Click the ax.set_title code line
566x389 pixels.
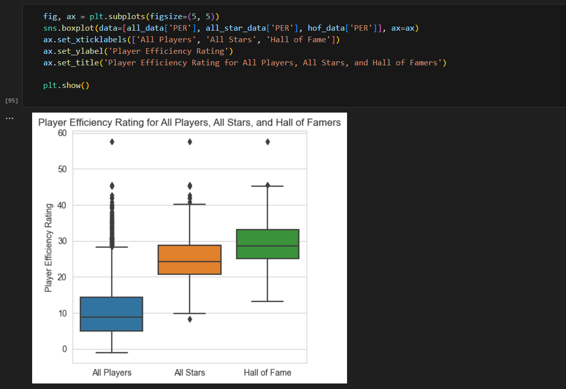(245, 63)
